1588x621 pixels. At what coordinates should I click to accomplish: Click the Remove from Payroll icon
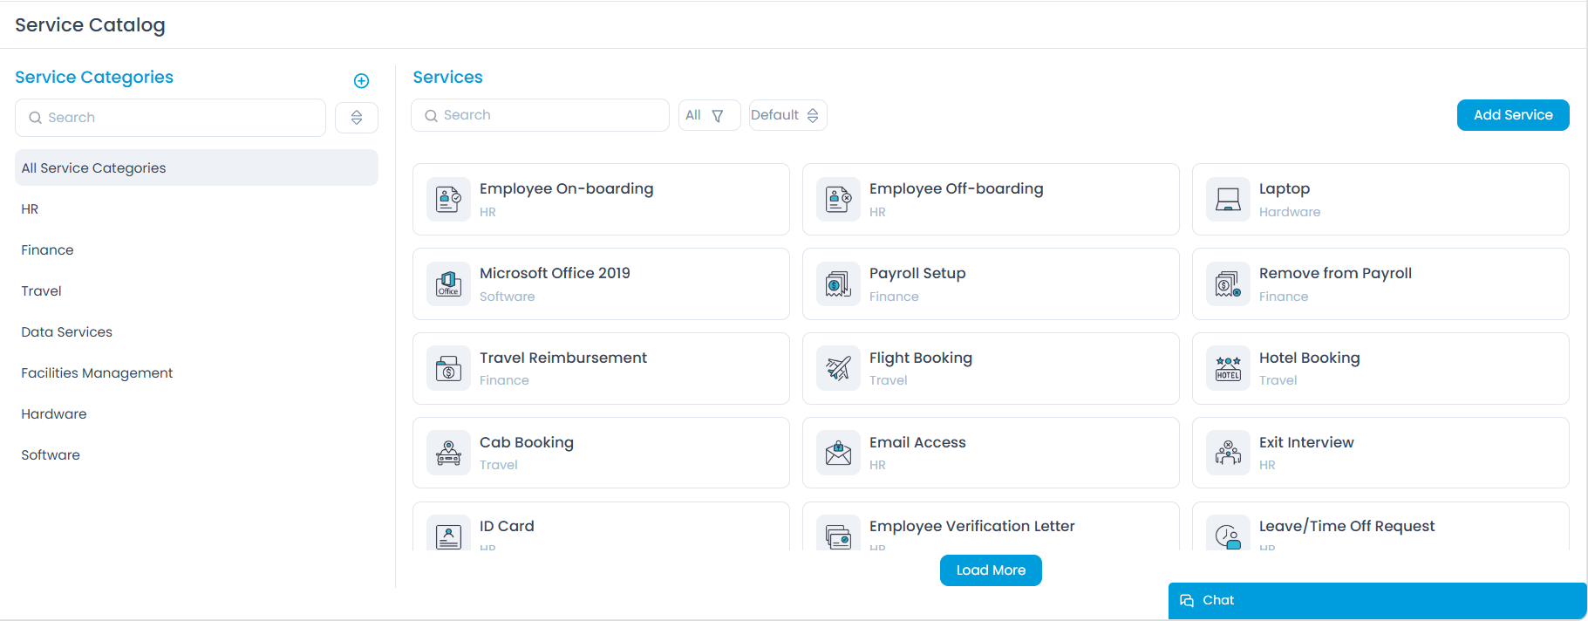(x=1228, y=284)
